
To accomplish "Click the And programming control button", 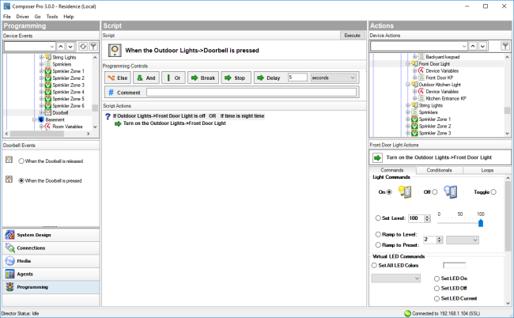I will coord(146,78).
